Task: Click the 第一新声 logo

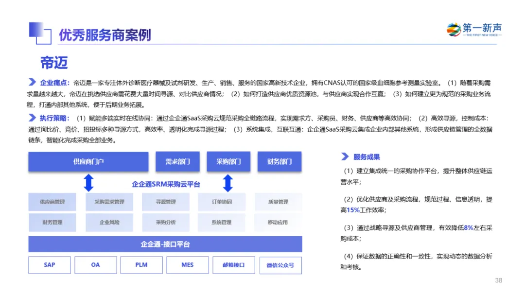Action: [474, 30]
